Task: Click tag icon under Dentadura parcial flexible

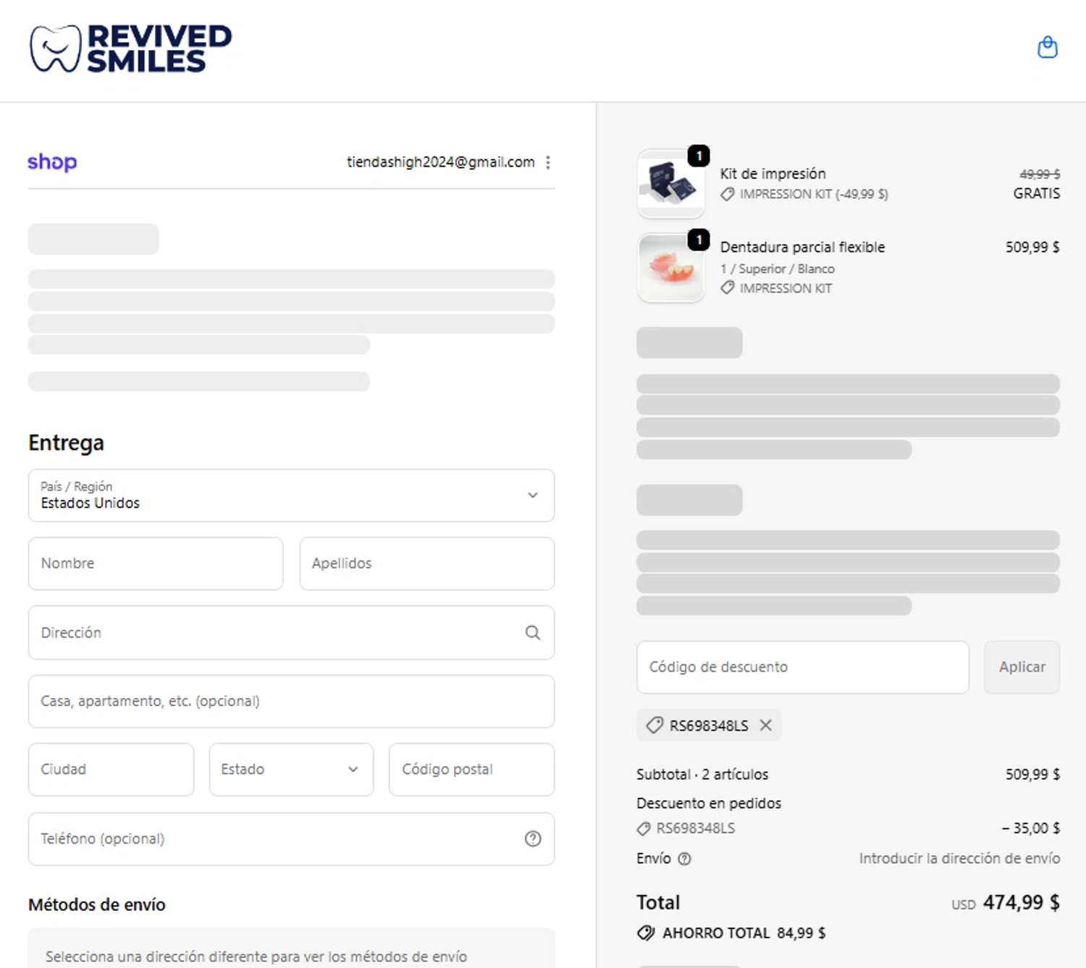Action: click(728, 288)
